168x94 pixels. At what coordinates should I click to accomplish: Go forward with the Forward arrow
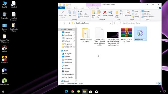[x=64, y=23]
